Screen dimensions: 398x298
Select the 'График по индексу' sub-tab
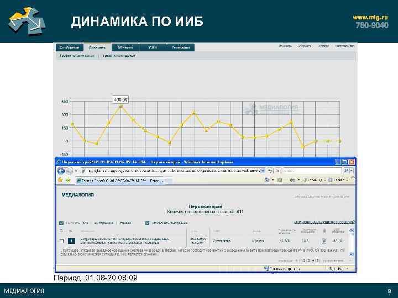(119, 56)
